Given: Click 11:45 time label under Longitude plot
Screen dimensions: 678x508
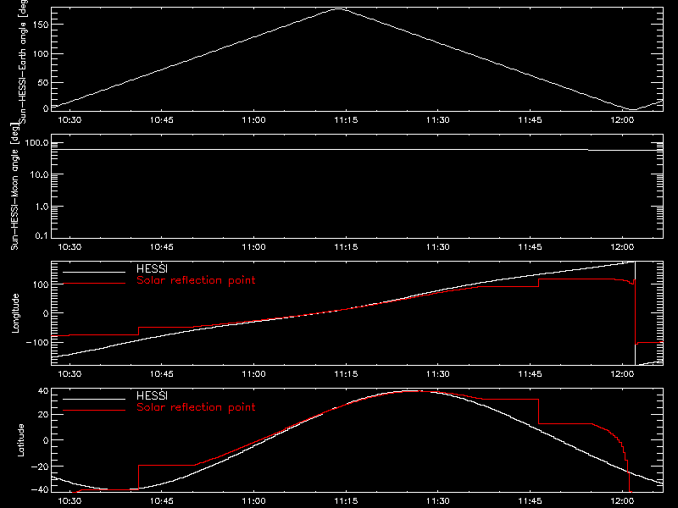Looking at the screenshot, I should [531, 374].
